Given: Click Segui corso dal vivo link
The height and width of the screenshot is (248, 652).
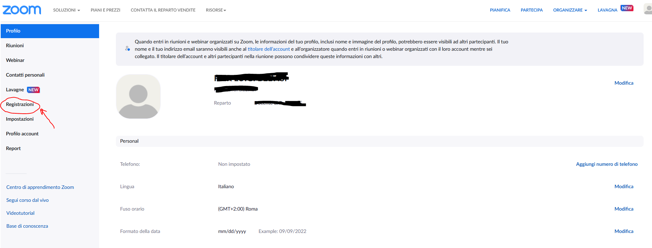Looking at the screenshot, I should 27,200.
